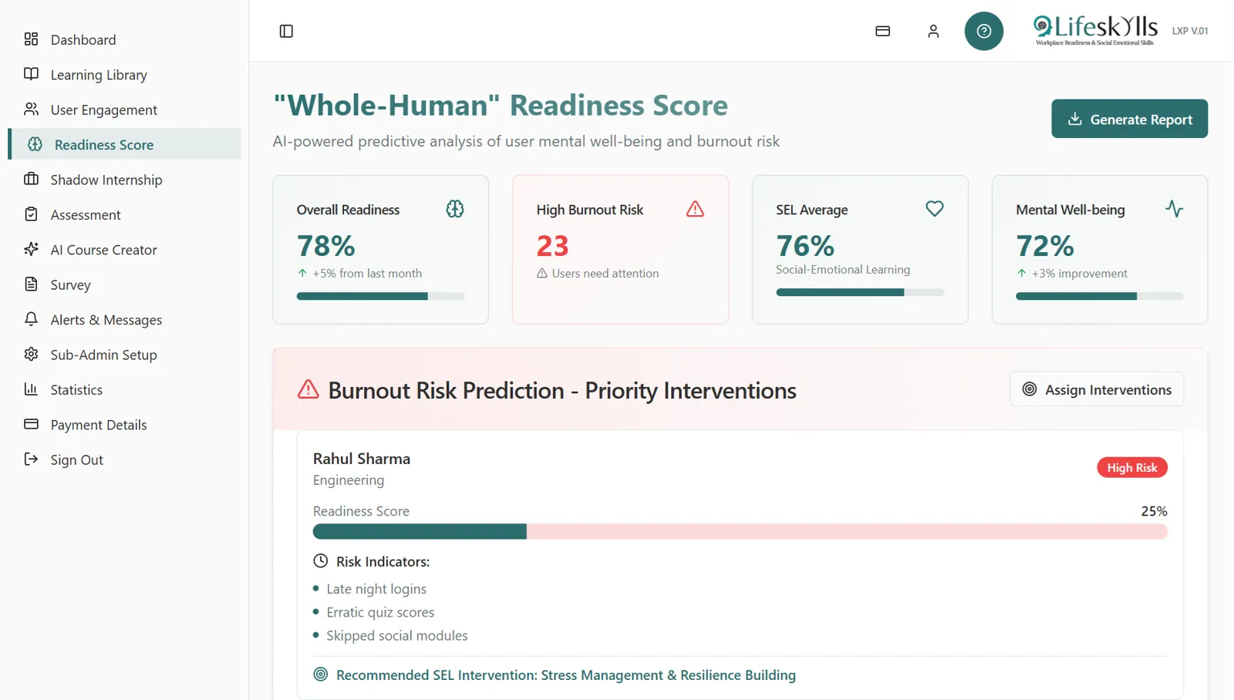Click the 23 High Burnout Risk count
1234x700 pixels.
[x=552, y=246]
